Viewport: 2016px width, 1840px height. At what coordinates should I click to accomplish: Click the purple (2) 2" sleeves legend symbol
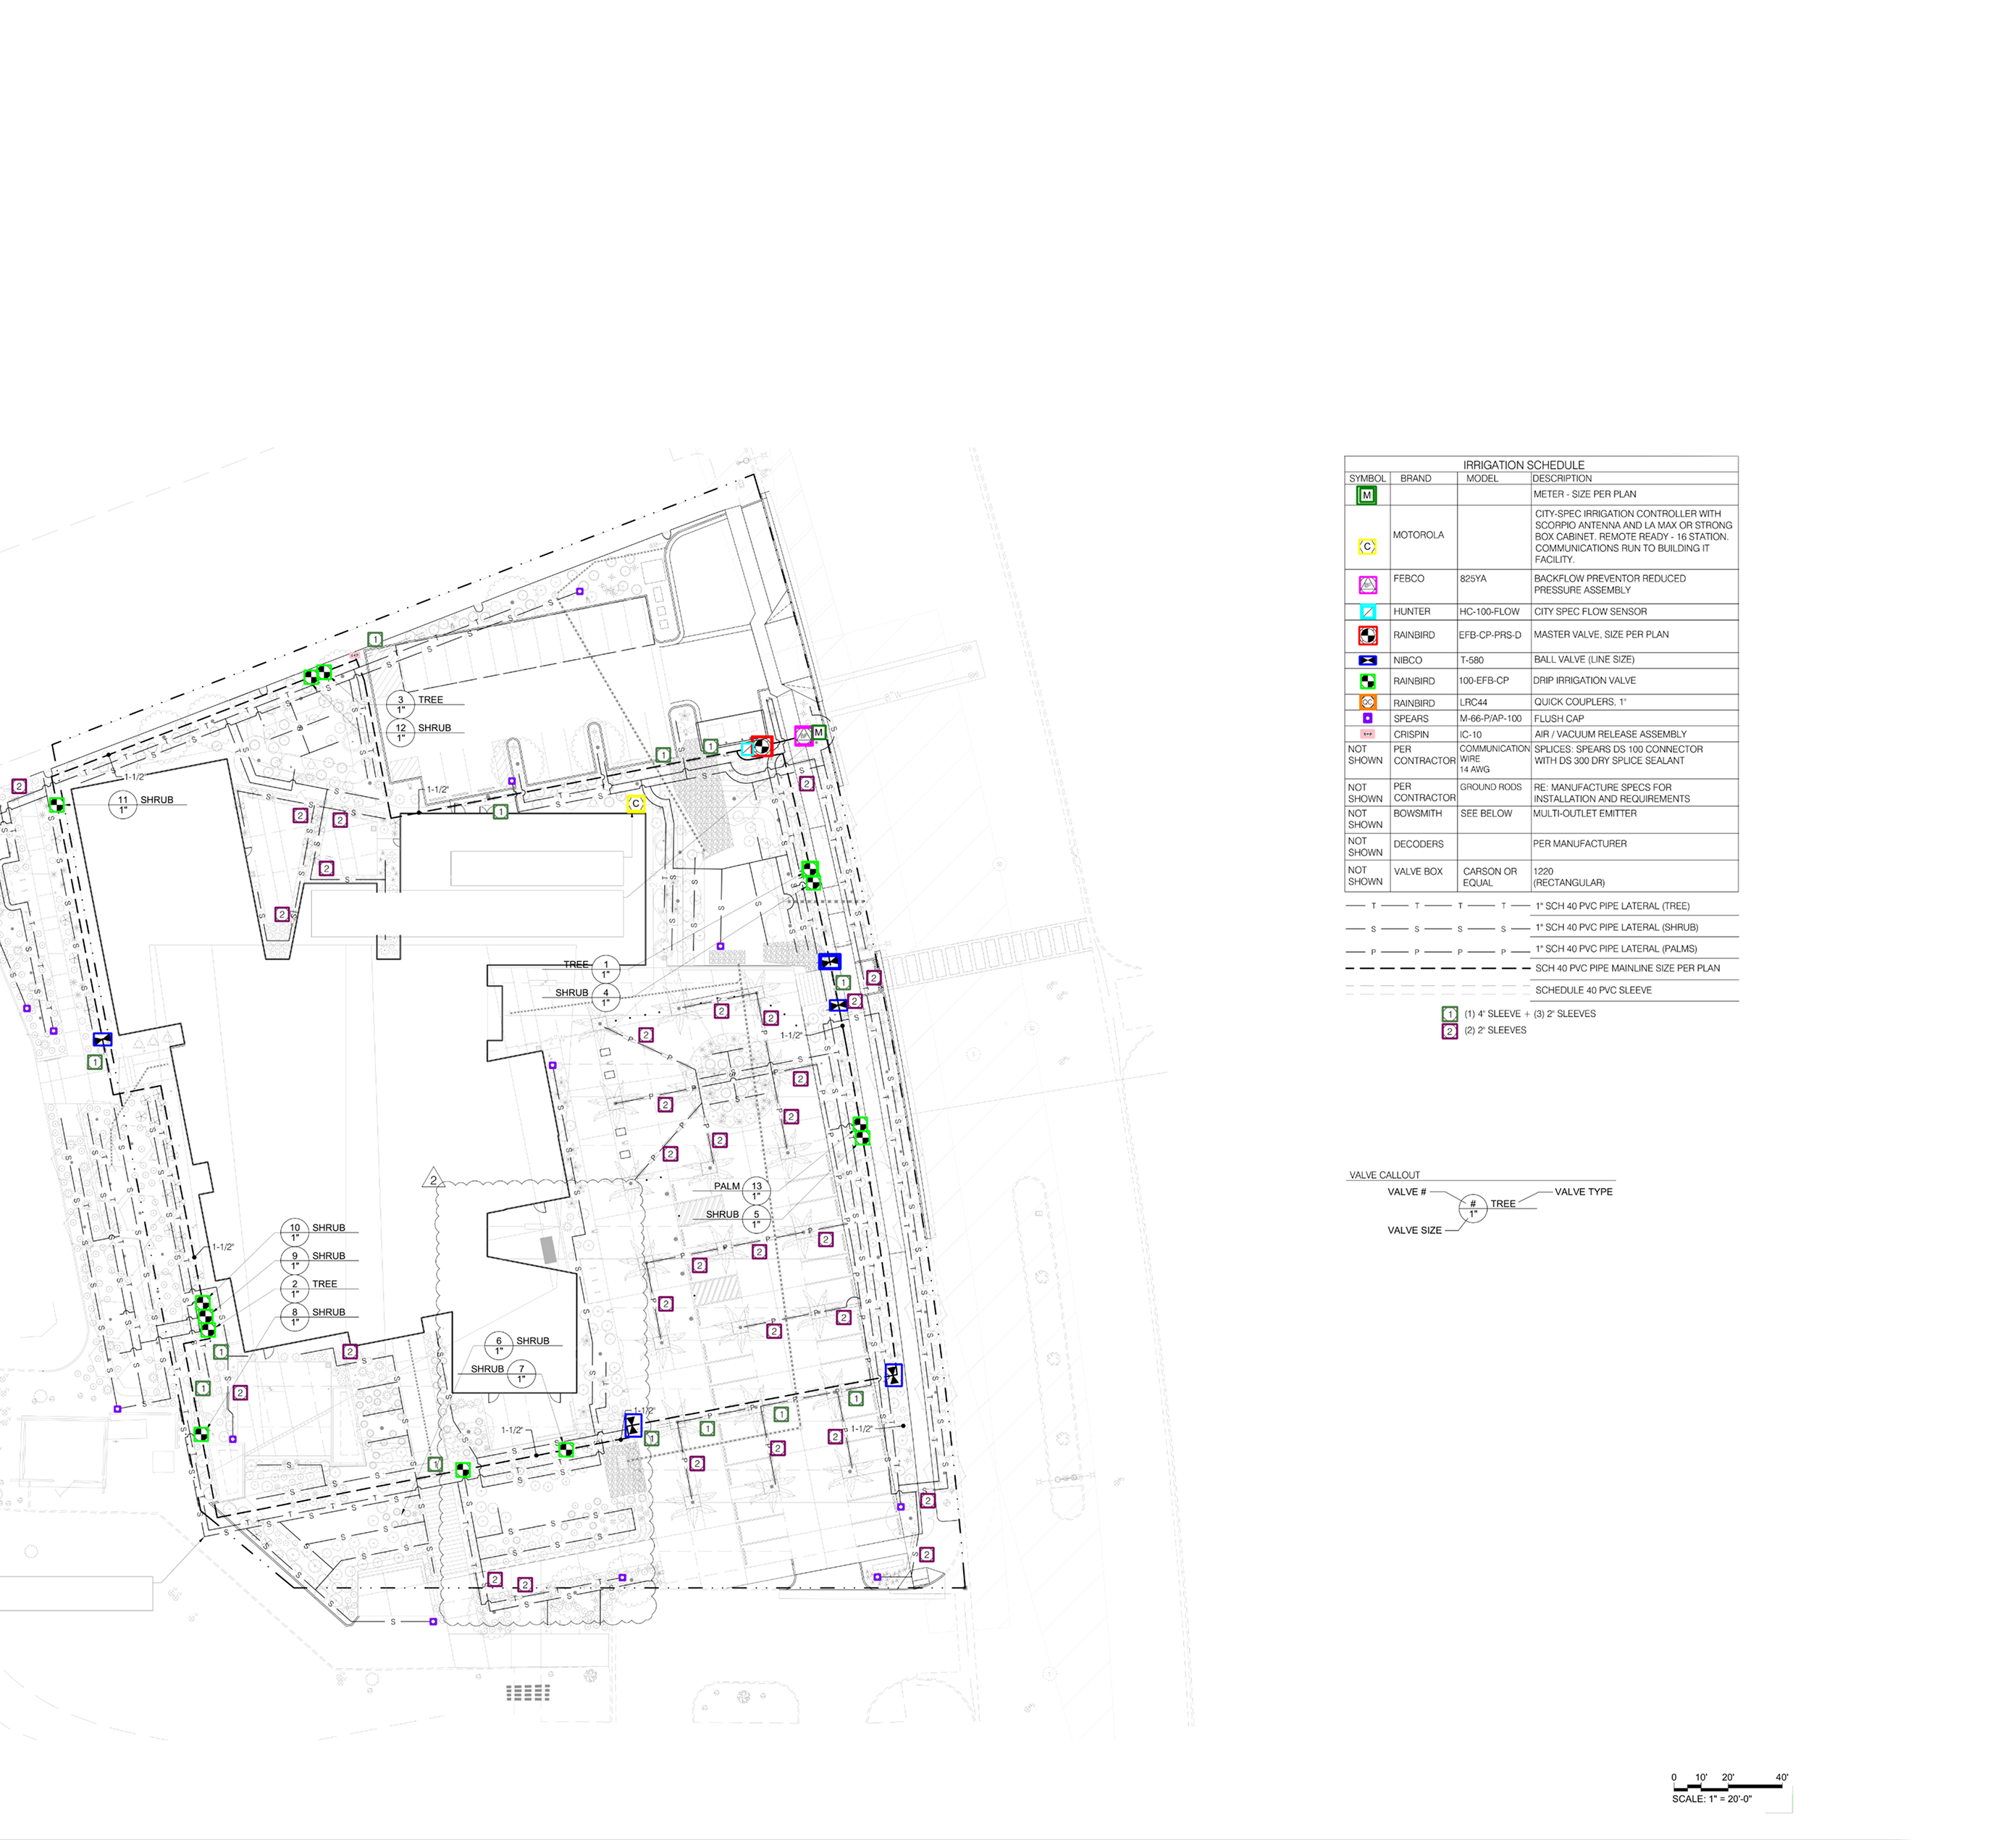pos(1449,1031)
